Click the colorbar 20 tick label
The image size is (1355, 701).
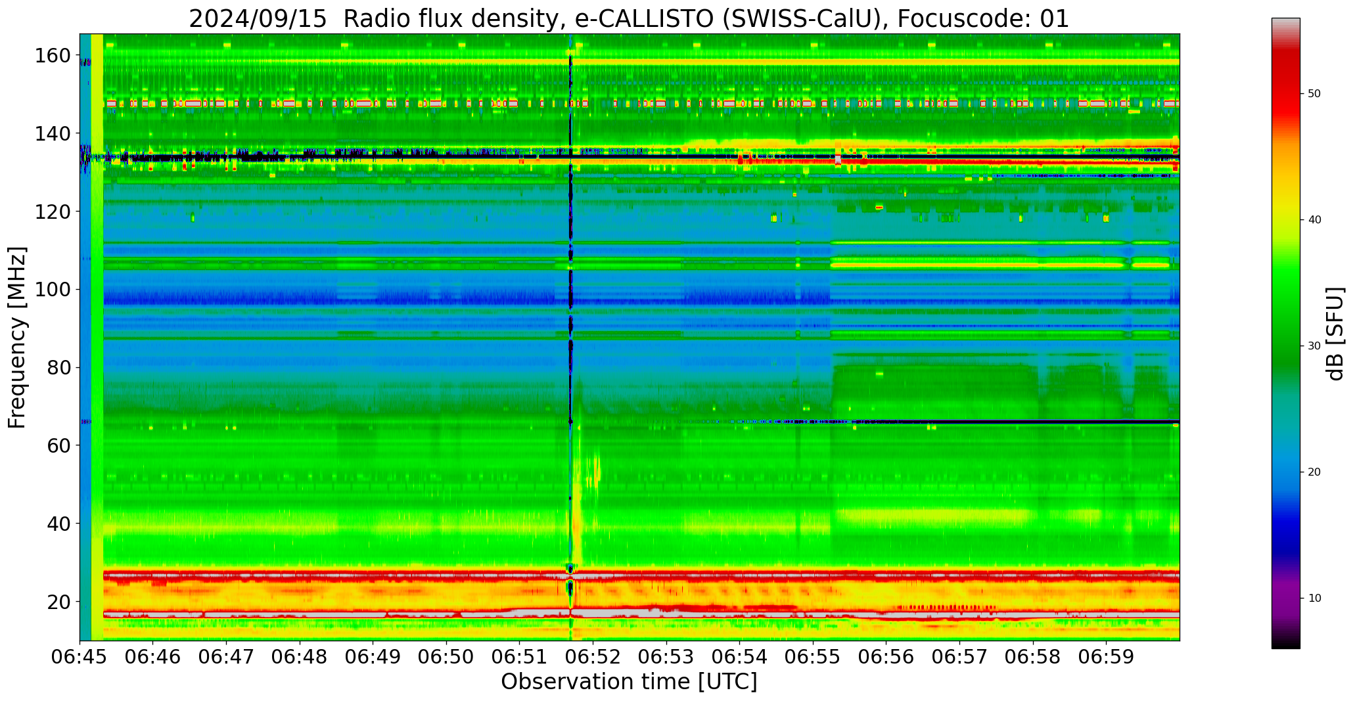point(1314,472)
